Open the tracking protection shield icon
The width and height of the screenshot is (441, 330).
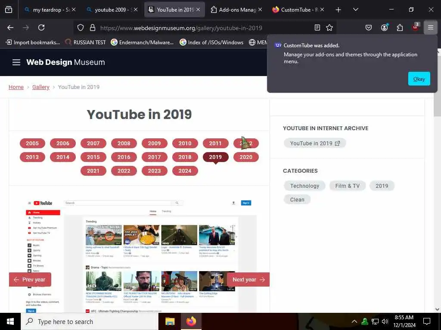click(81, 27)
